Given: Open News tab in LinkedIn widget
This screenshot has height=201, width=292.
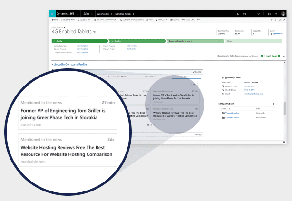Looking at the screenshot, I should click(x=186, y=77).
